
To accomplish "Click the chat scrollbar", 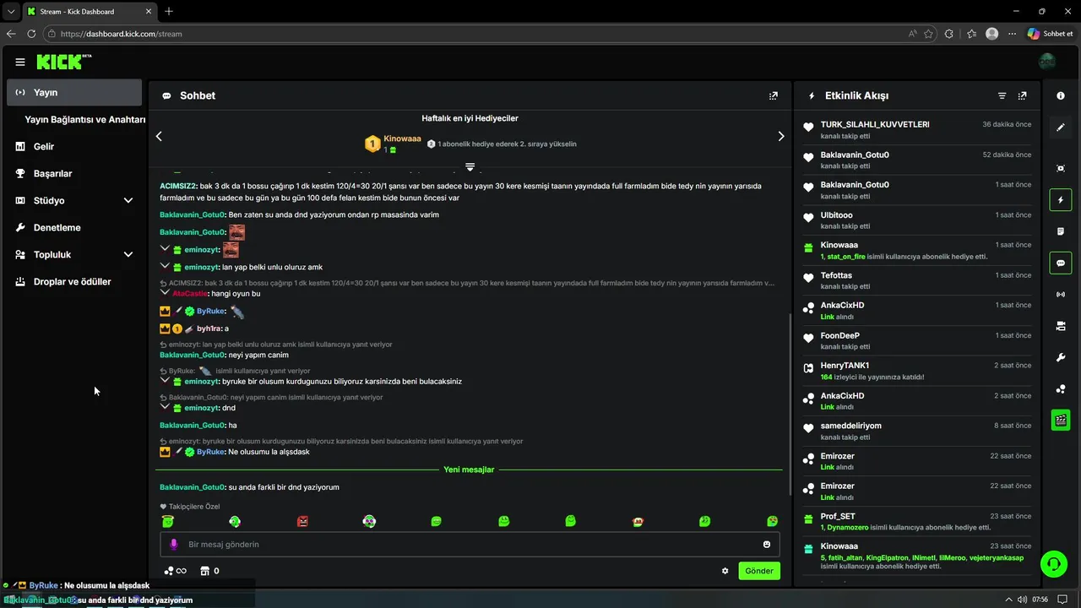I will tap(789, 405).
